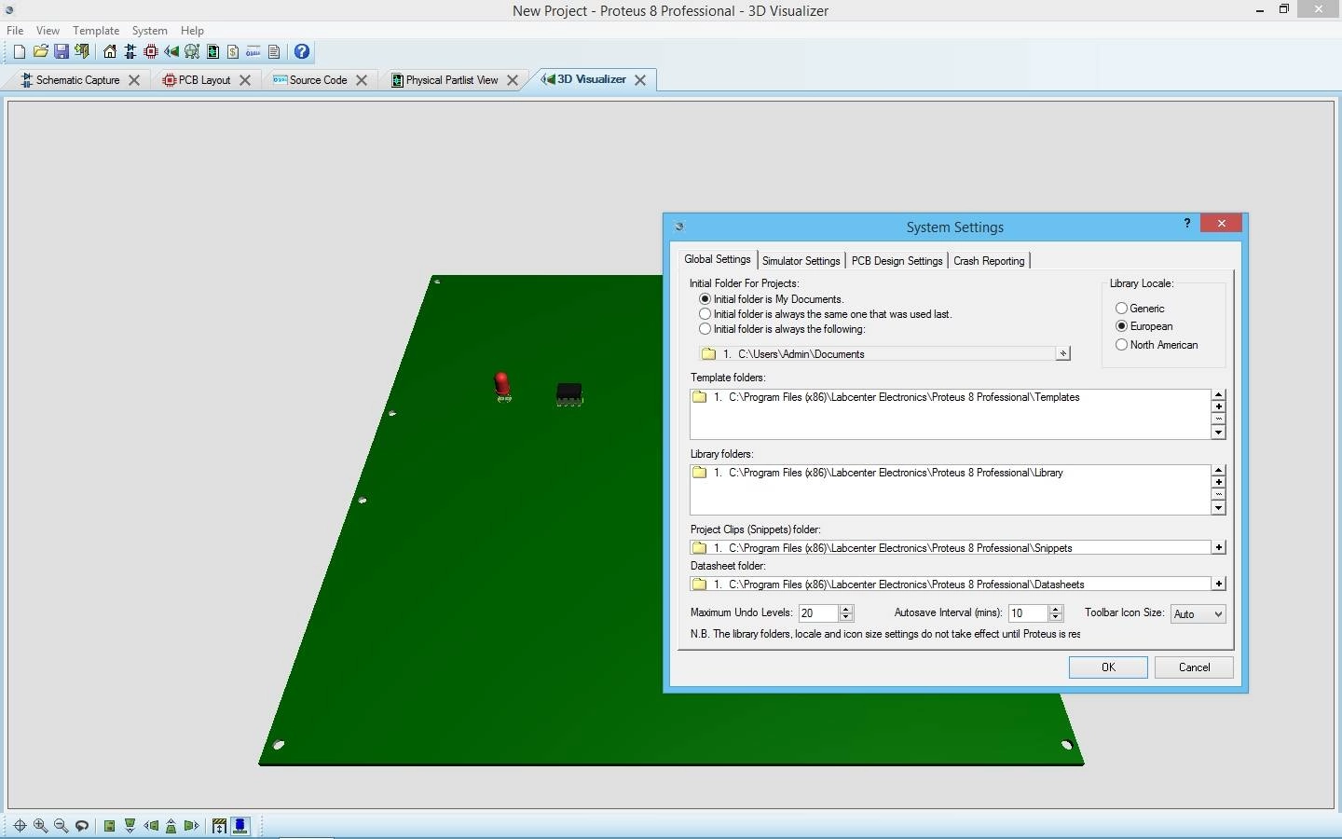Click the Autosave Interval value field
The height and width of the screenshot is (839, 1342).
[1029, 613]
